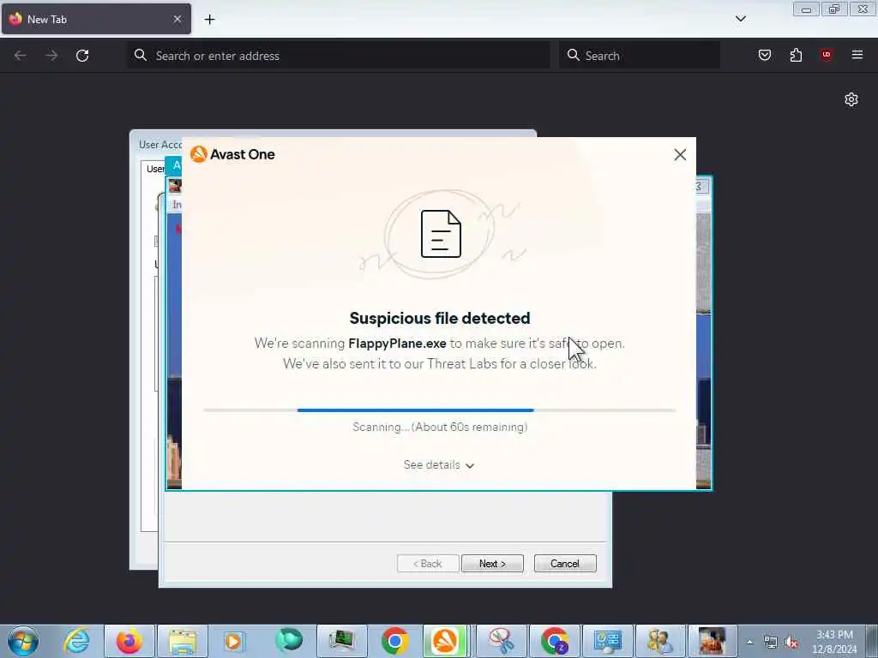
Task: Open the clock showing 3:43 PM
Action: [x=834, y=642]
